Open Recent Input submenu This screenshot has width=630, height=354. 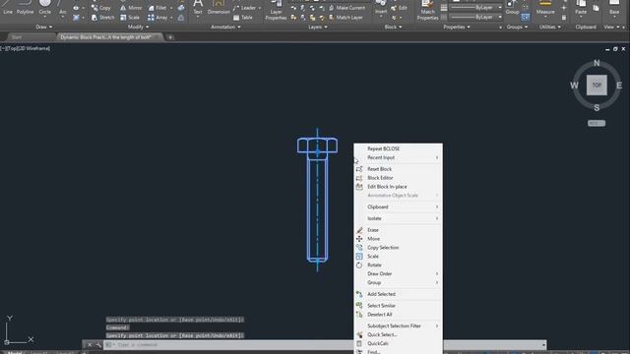(398, 157)
